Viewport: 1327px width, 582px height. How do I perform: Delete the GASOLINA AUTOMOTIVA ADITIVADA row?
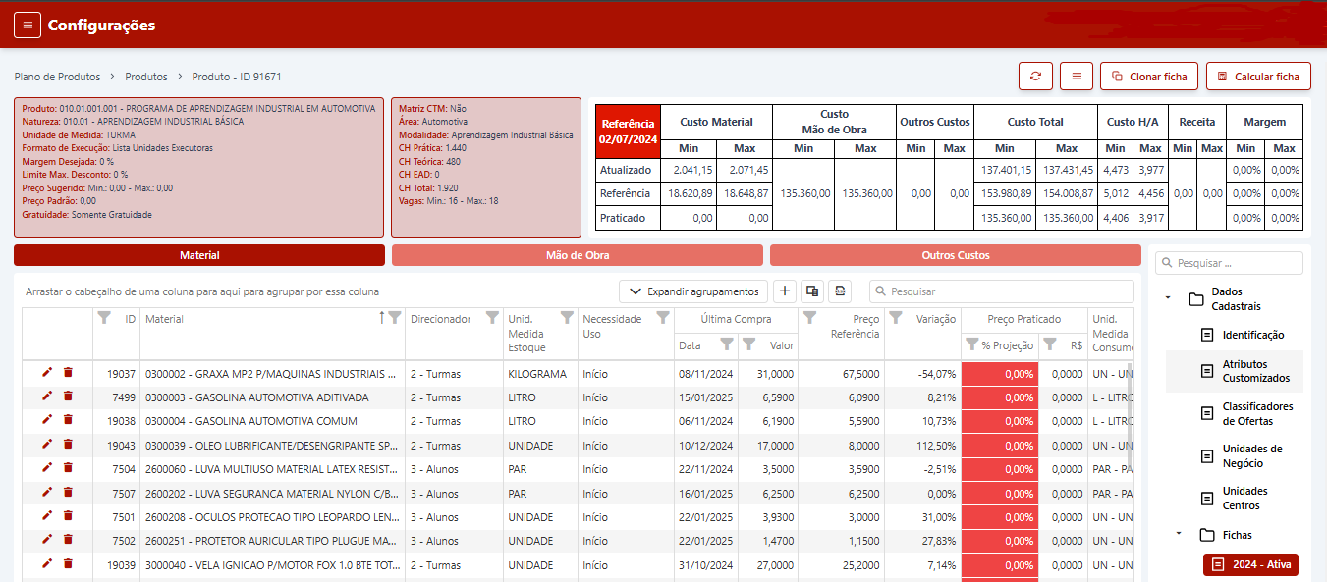pyautogui.click(x=68, y=397)
